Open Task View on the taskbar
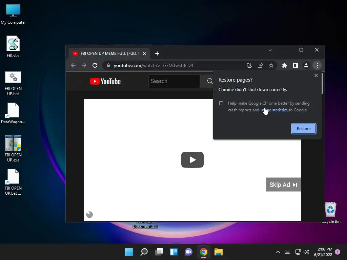The width and height of the screenshot is (347, 260). pos(159,252)
